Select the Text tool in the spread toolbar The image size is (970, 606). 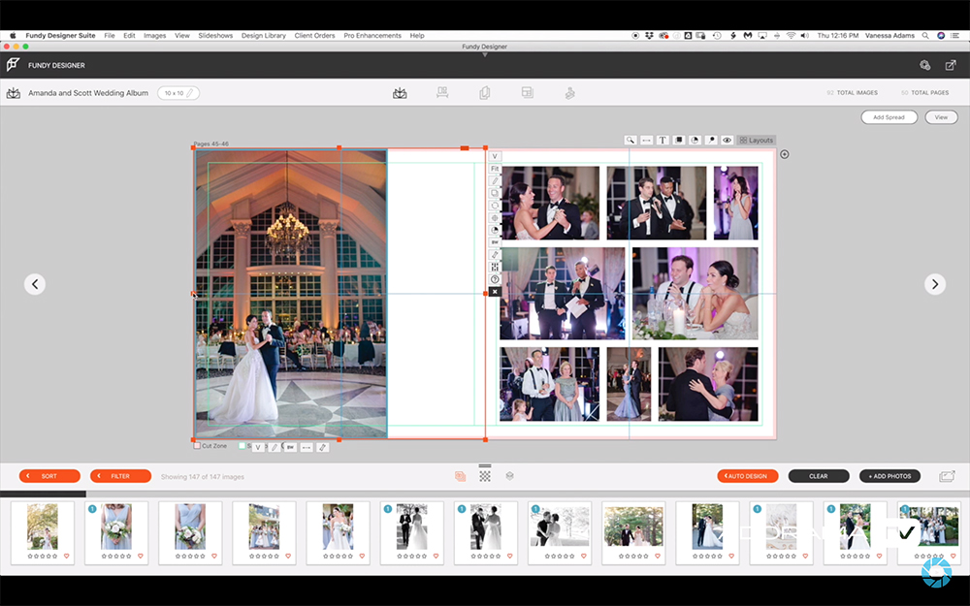pyautogui.click(x=663, y=141)
